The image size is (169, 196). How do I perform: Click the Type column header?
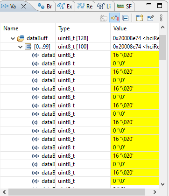tap(83, 28)
